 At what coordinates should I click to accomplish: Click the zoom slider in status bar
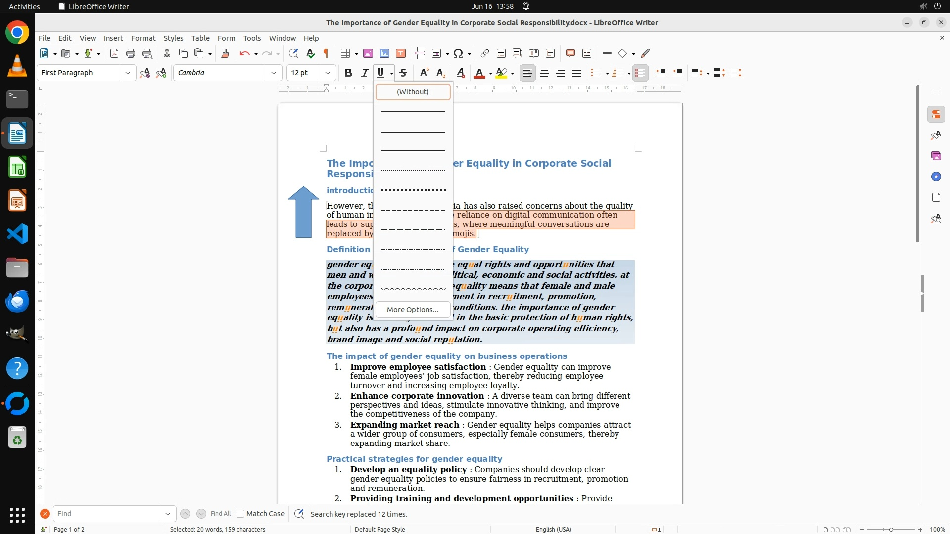coord(891,529)
